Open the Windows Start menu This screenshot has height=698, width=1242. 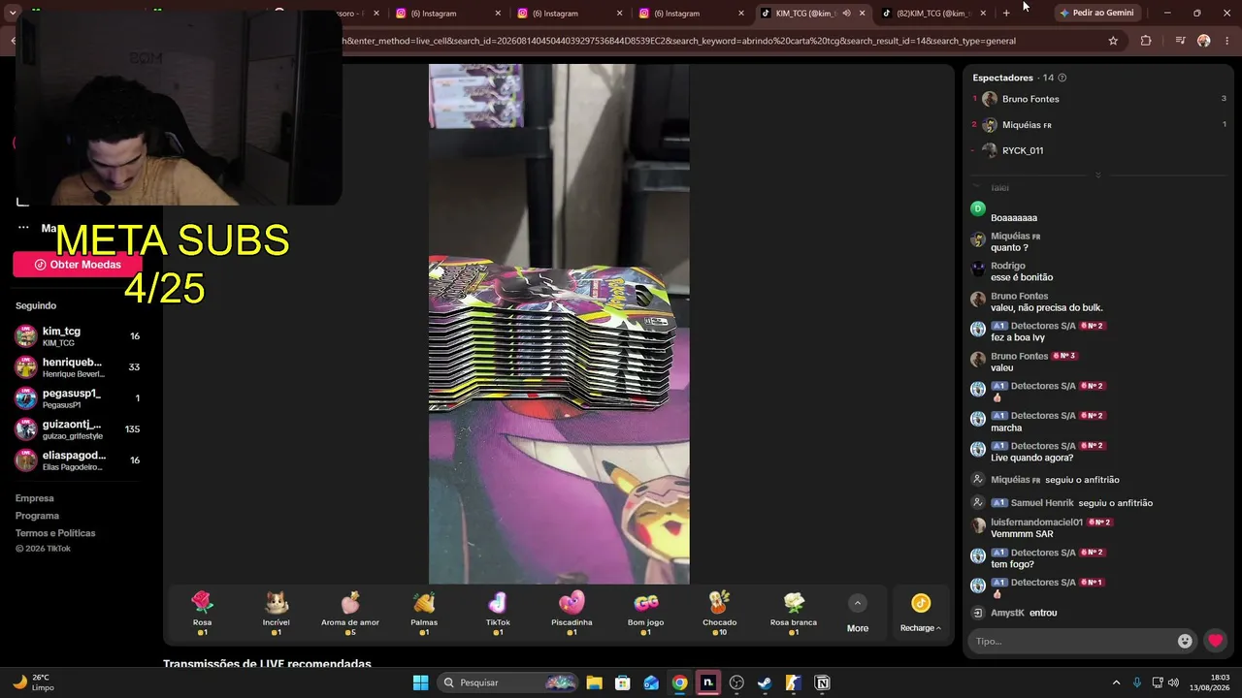pos(420,682)
